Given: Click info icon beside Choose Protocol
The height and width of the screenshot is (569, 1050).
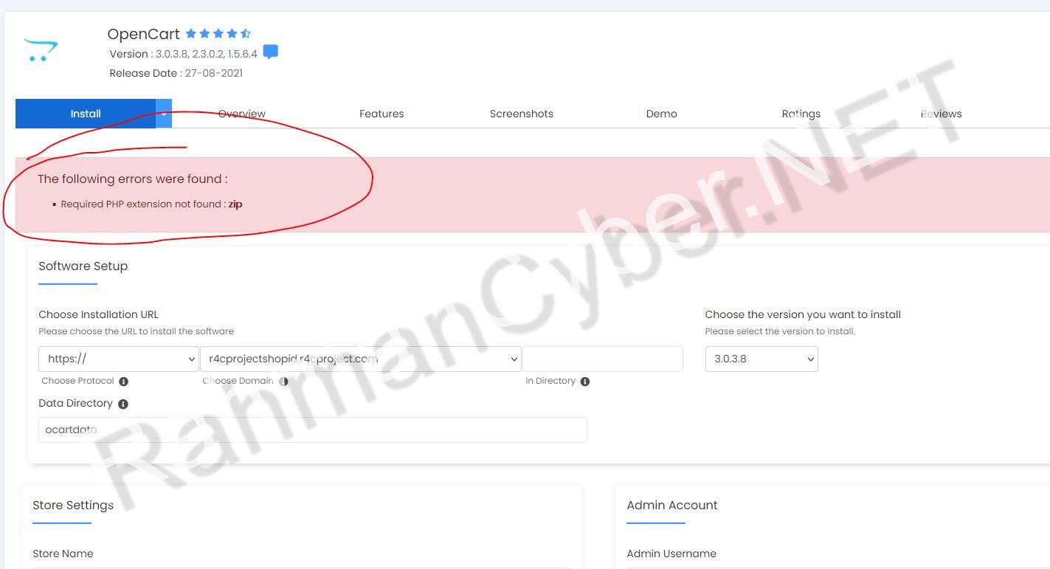Looking at the screenshot, I should (x=123, y=382).
